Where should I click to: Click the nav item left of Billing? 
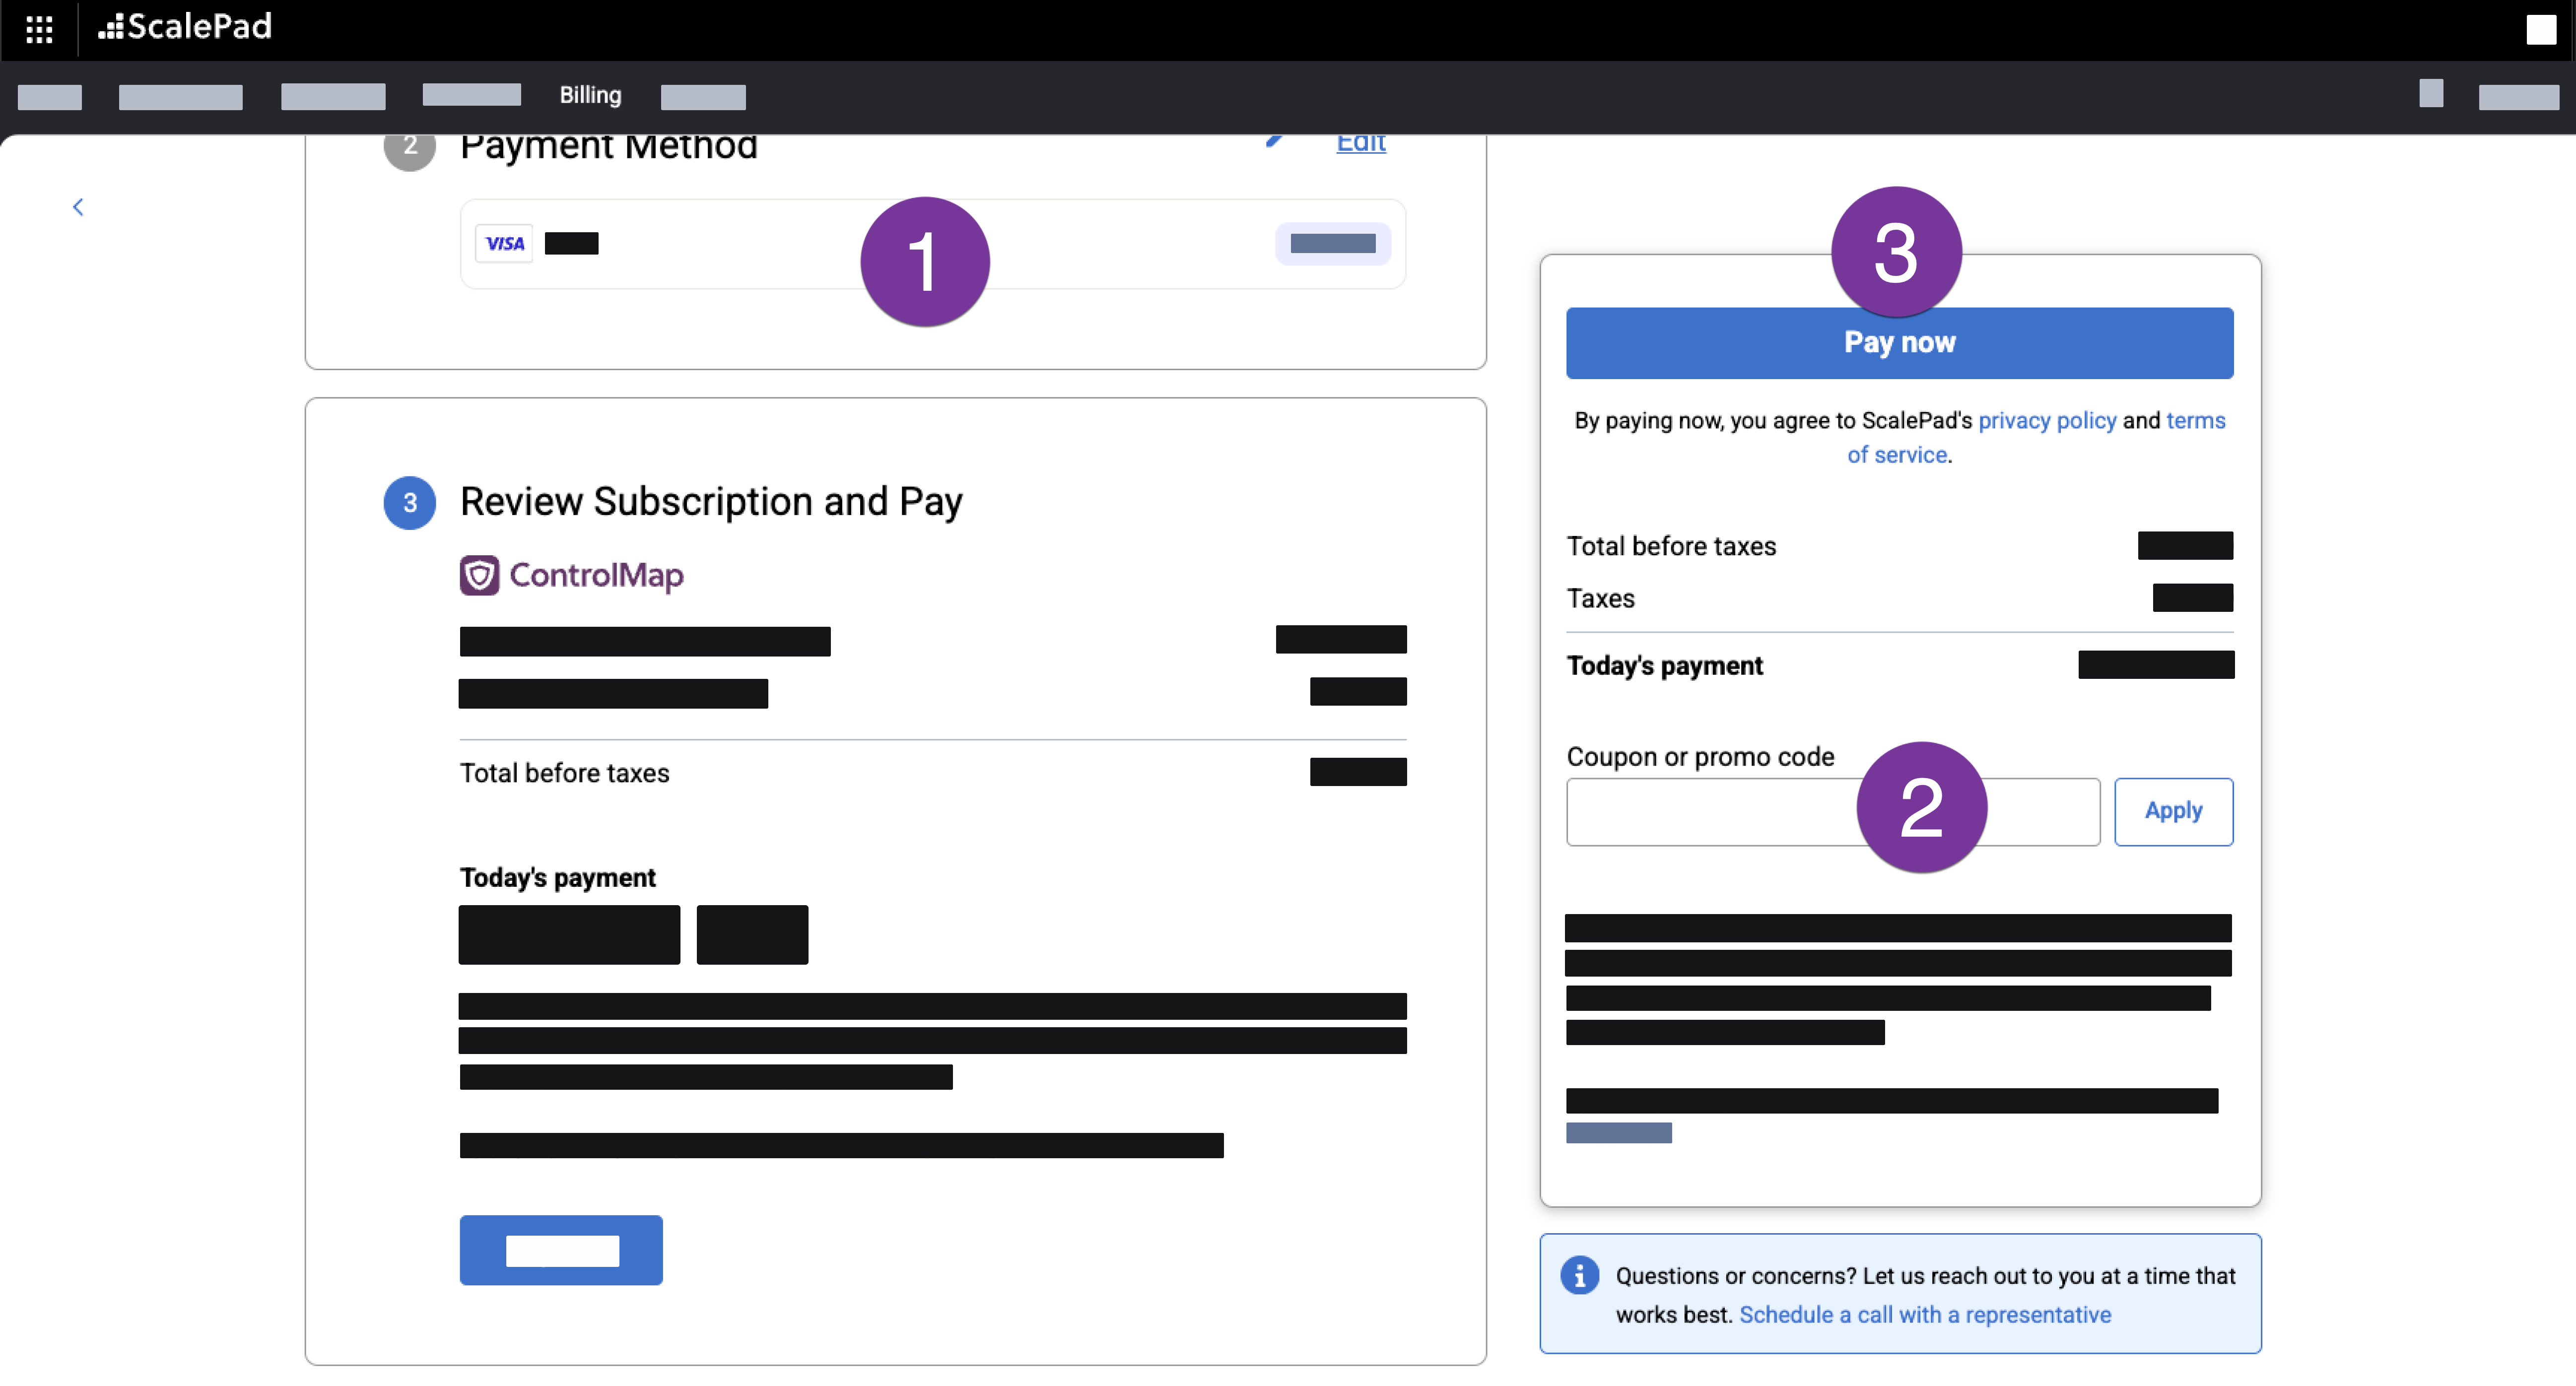pos(471,95)
